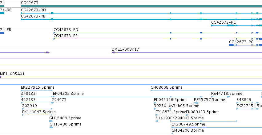Click the 412133 feature label

[x=28, y=100]
